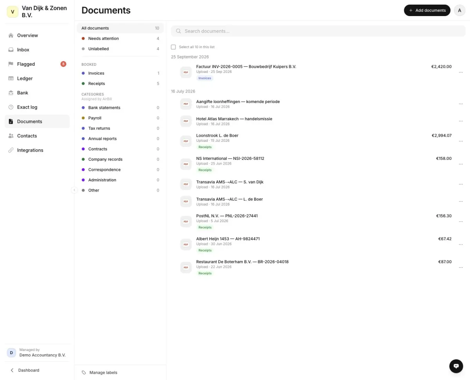
Task: Open the Tax returns category
Action: coord(120,128)
